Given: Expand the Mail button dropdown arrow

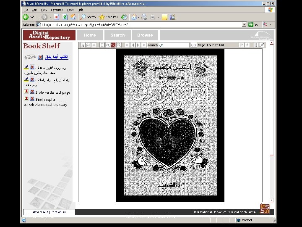Looking at the screenshot, I should tap(138, 17).
